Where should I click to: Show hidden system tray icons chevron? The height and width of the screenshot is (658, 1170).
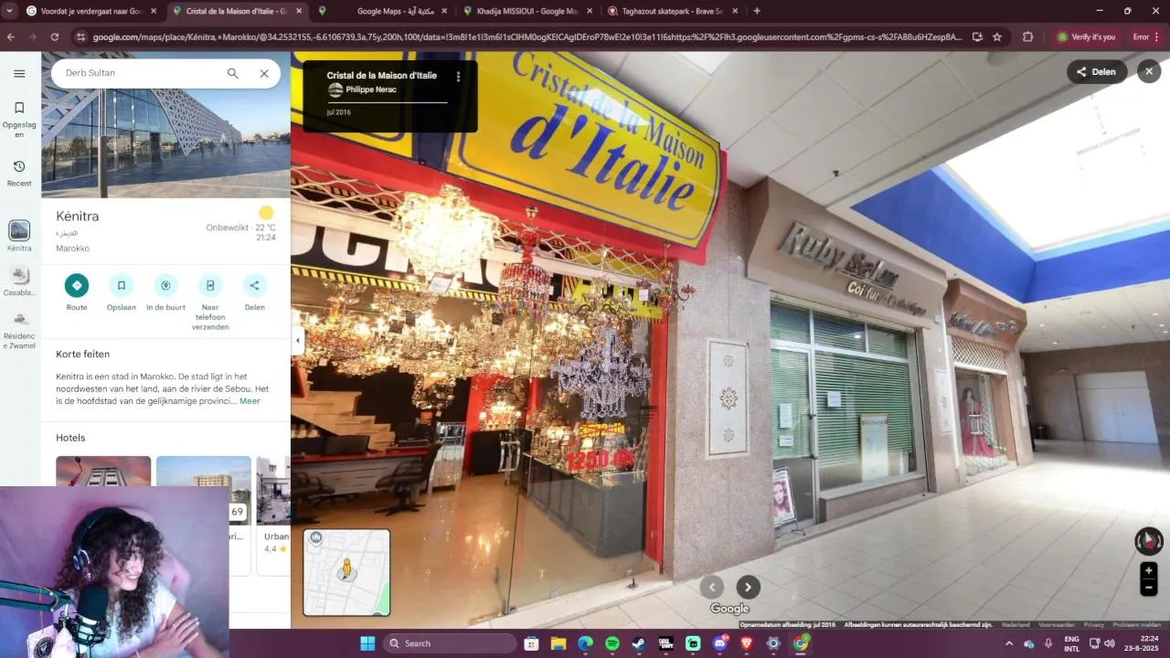1009,643
